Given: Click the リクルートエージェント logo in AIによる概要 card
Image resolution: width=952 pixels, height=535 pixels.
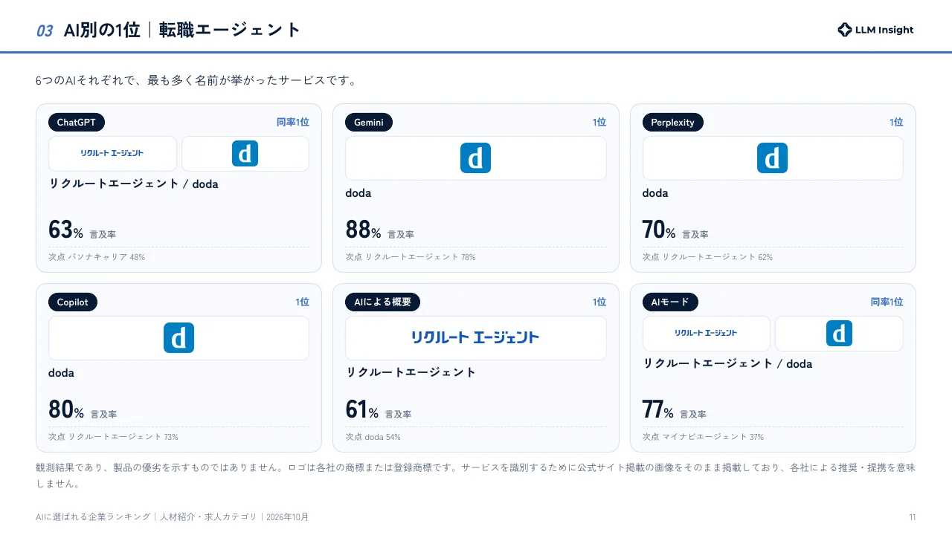Looking at the screenshot, I should (475, 337).
